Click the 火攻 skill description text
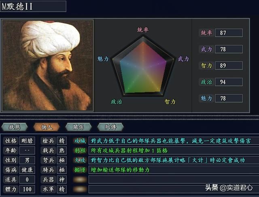259x197 pixels. [168, 160]
